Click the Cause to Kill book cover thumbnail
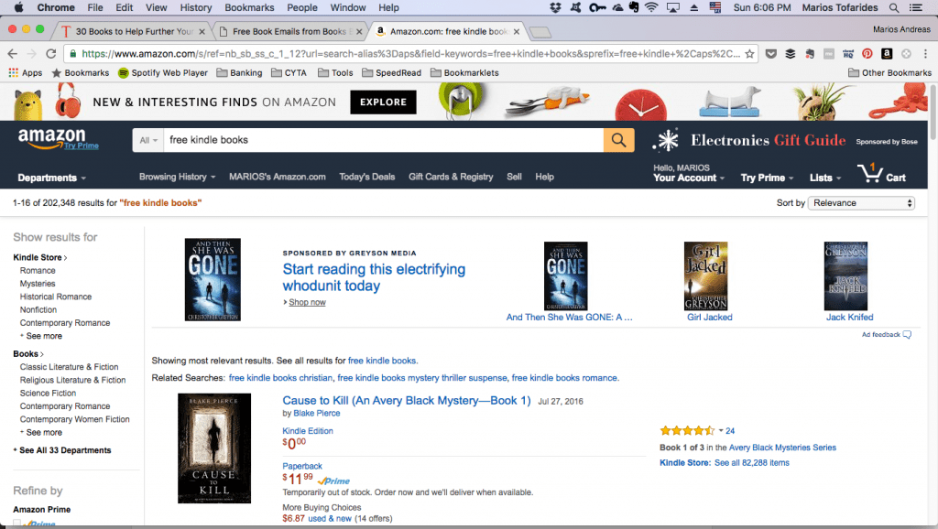The image size is (938, 529). [x=213, y=448]
